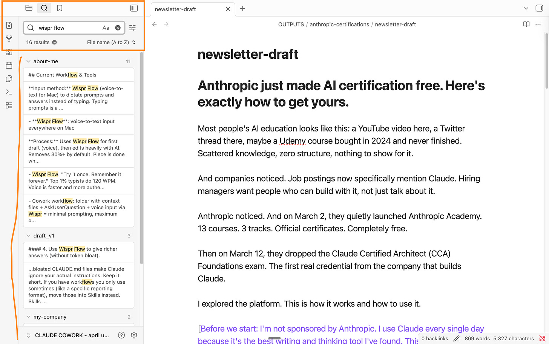Open graph view icon in the ribbon
The width and height of the screenshot is (549, 344).
[9, 38]
